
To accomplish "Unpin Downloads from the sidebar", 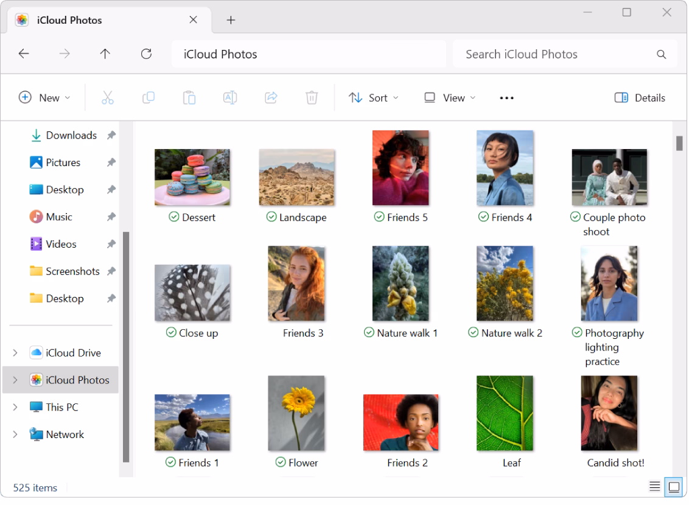I will (x=112, y=135).
